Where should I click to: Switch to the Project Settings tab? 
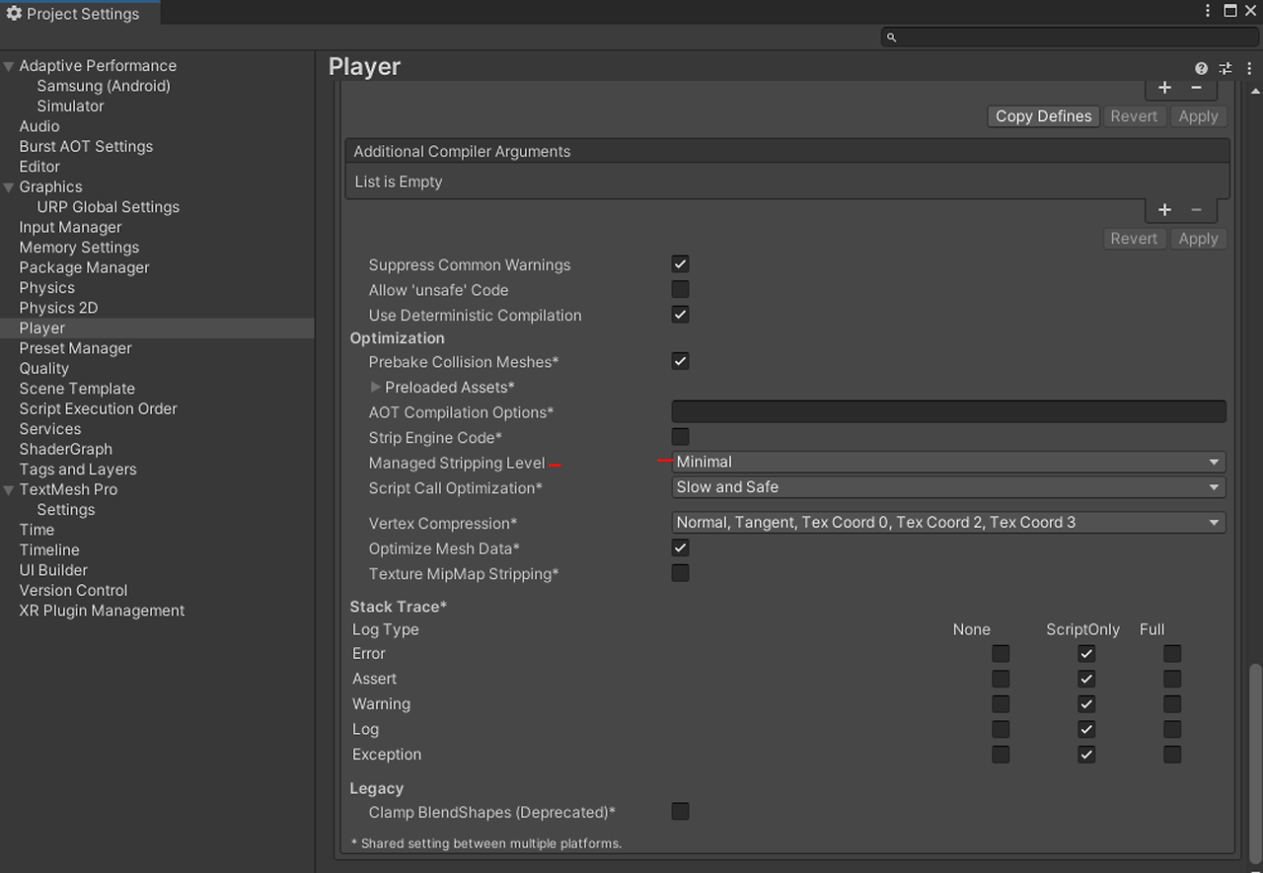(79, 14)
